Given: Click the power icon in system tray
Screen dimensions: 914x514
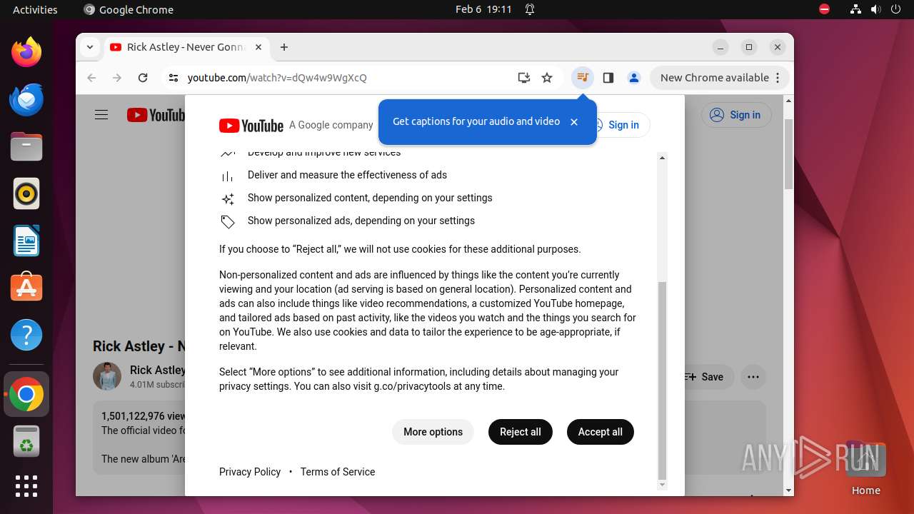Looking at the screenshot, I should [x=895, y=9].
